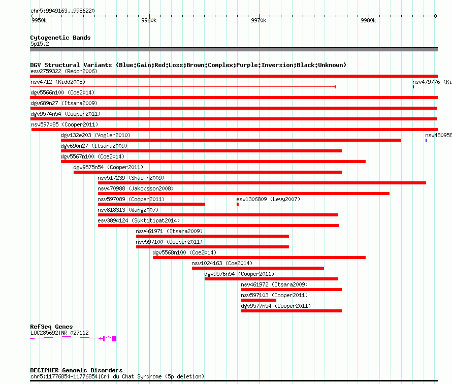Click dgv9575n54 (Cooper2011) variant label

point(108,167)
